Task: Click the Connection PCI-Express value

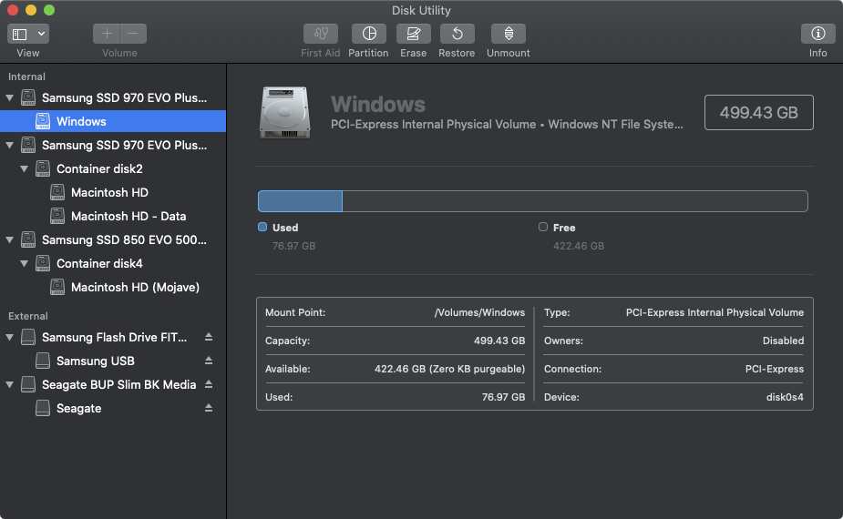Action: [774, 369]
